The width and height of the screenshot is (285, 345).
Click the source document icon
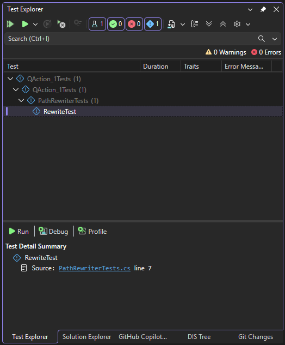[24, 268]
